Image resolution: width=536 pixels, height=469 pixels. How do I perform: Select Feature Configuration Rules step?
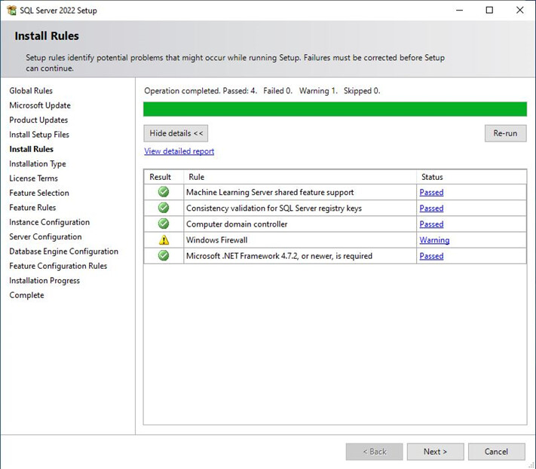tap(58, 266)
